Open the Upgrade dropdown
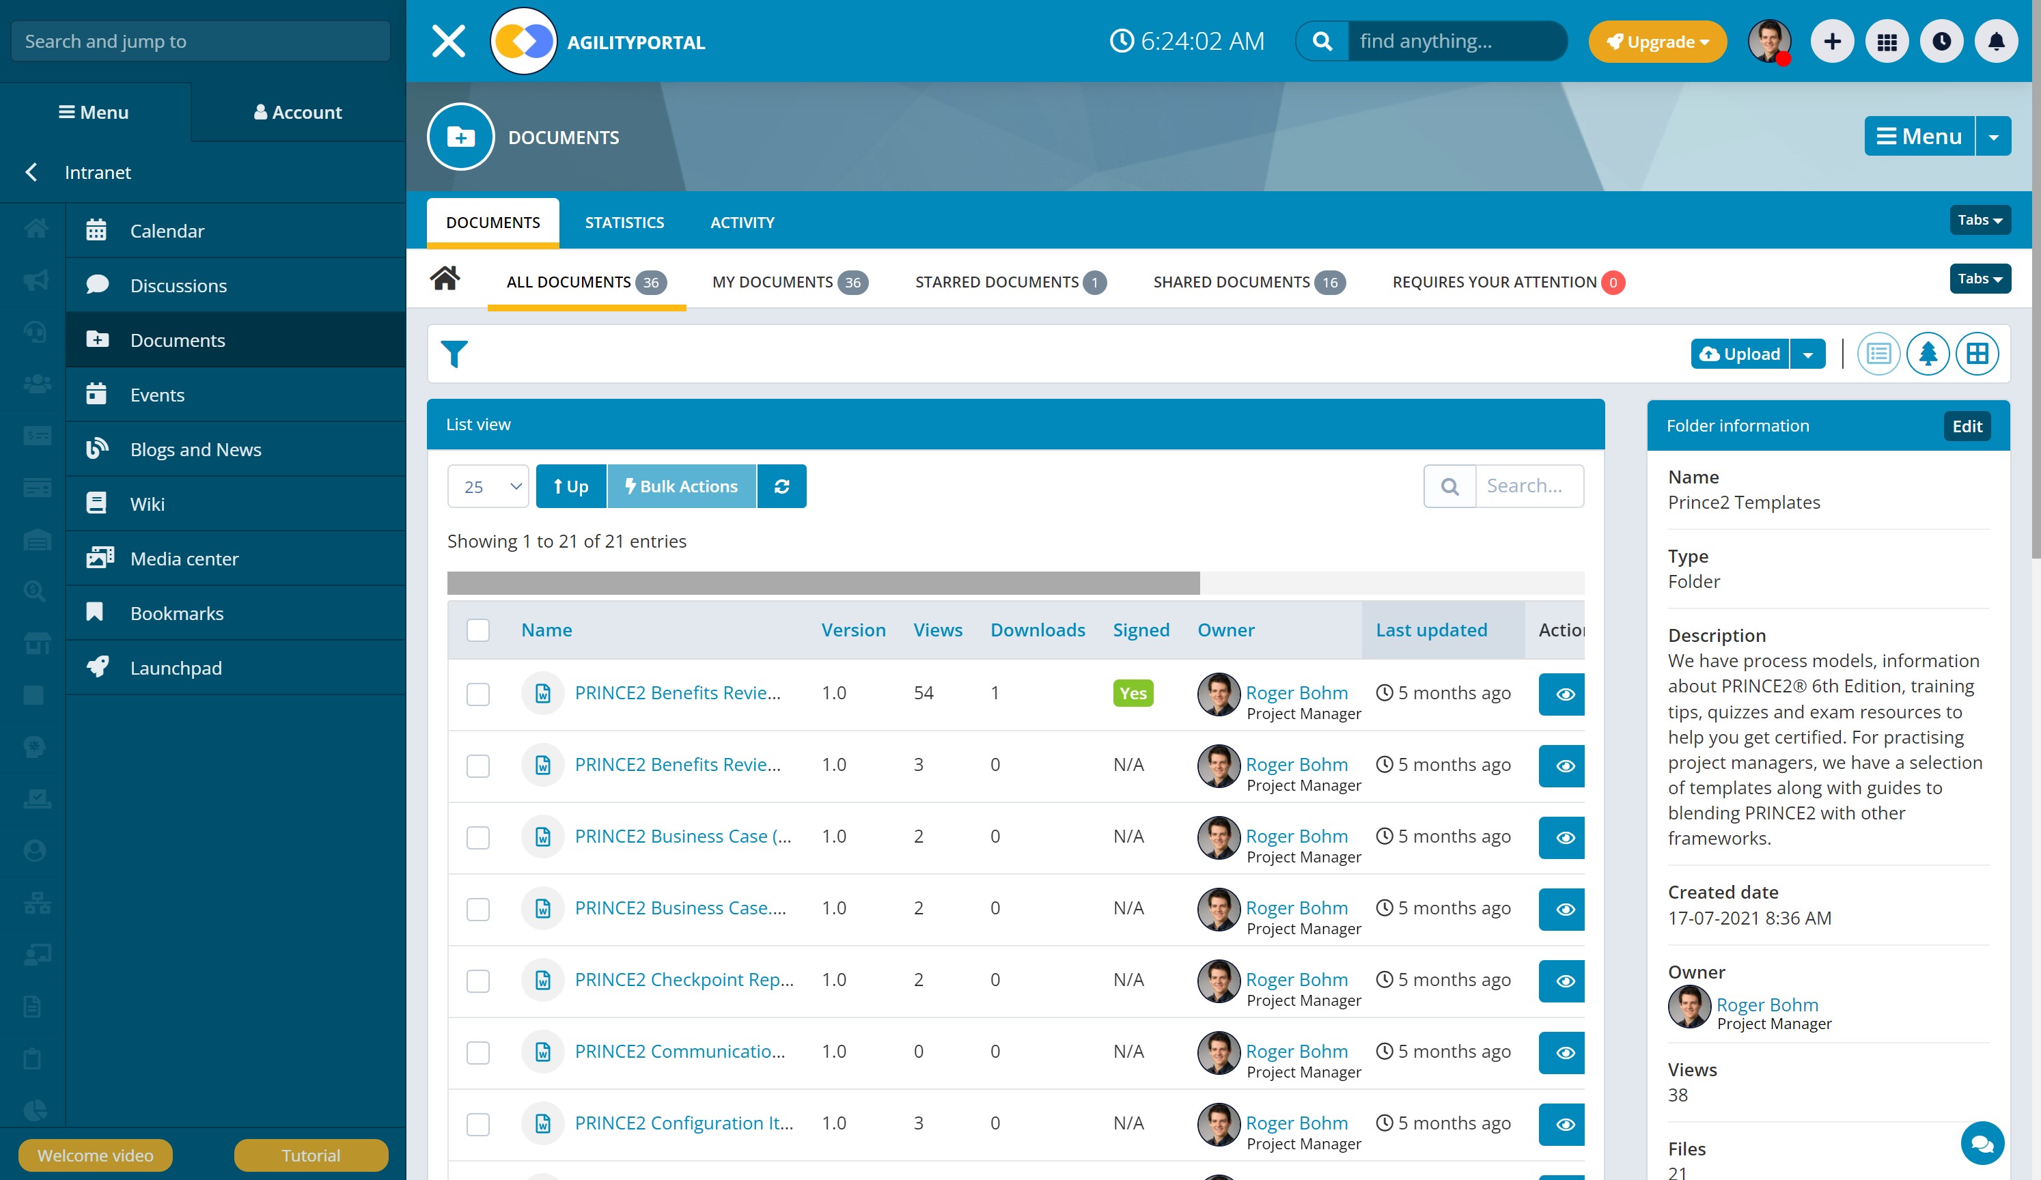 [1657, 41]
